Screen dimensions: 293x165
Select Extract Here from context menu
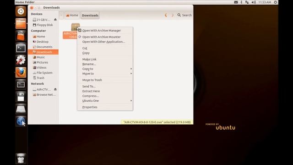tap(105, 91)
